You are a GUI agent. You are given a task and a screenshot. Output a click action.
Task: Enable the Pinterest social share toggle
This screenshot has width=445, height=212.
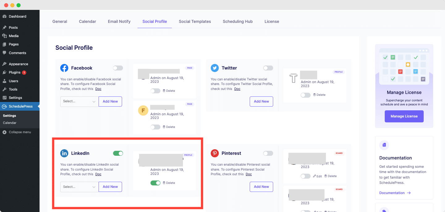[x=268, y=153]
